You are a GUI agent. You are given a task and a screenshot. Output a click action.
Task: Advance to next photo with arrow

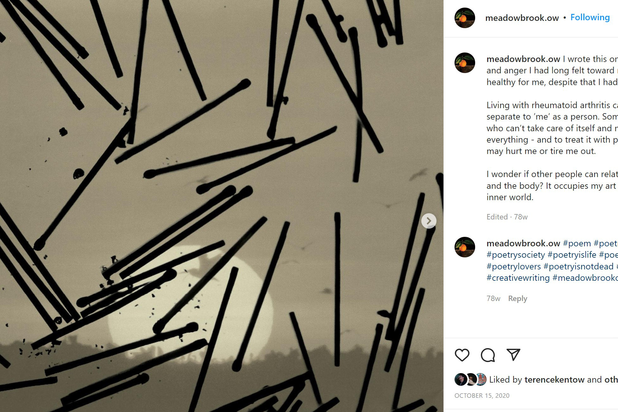429,221
